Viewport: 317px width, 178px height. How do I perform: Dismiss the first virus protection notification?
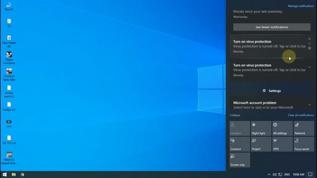310,39
